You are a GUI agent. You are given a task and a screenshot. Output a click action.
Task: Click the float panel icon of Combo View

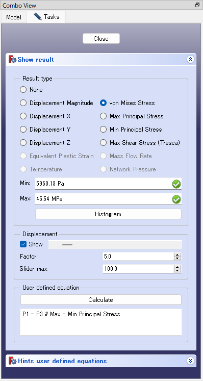pyautogui.click(x=197, y=5)
